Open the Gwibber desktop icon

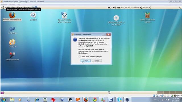pos(33,15)
